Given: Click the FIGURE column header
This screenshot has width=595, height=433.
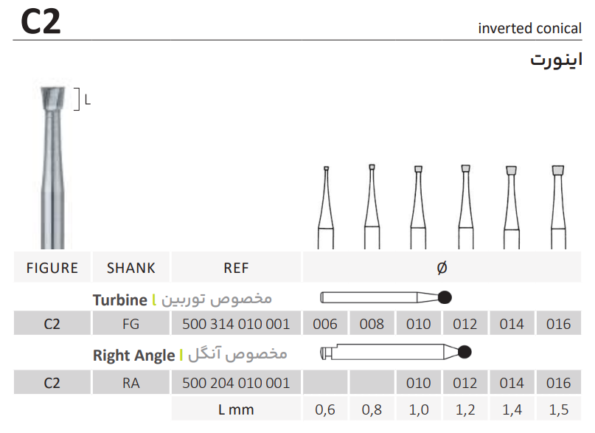Looking at the screenshot, I should pos(52,268).
